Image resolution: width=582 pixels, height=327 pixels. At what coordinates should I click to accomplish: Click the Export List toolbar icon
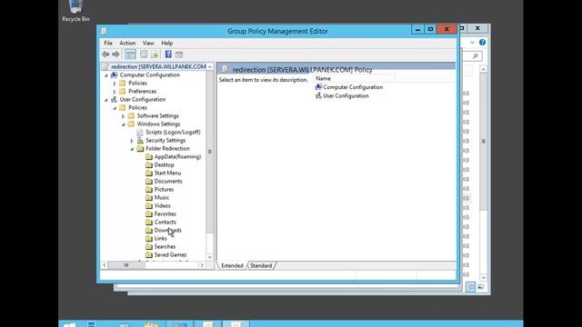pyautogui.click(x=155, y=54)
